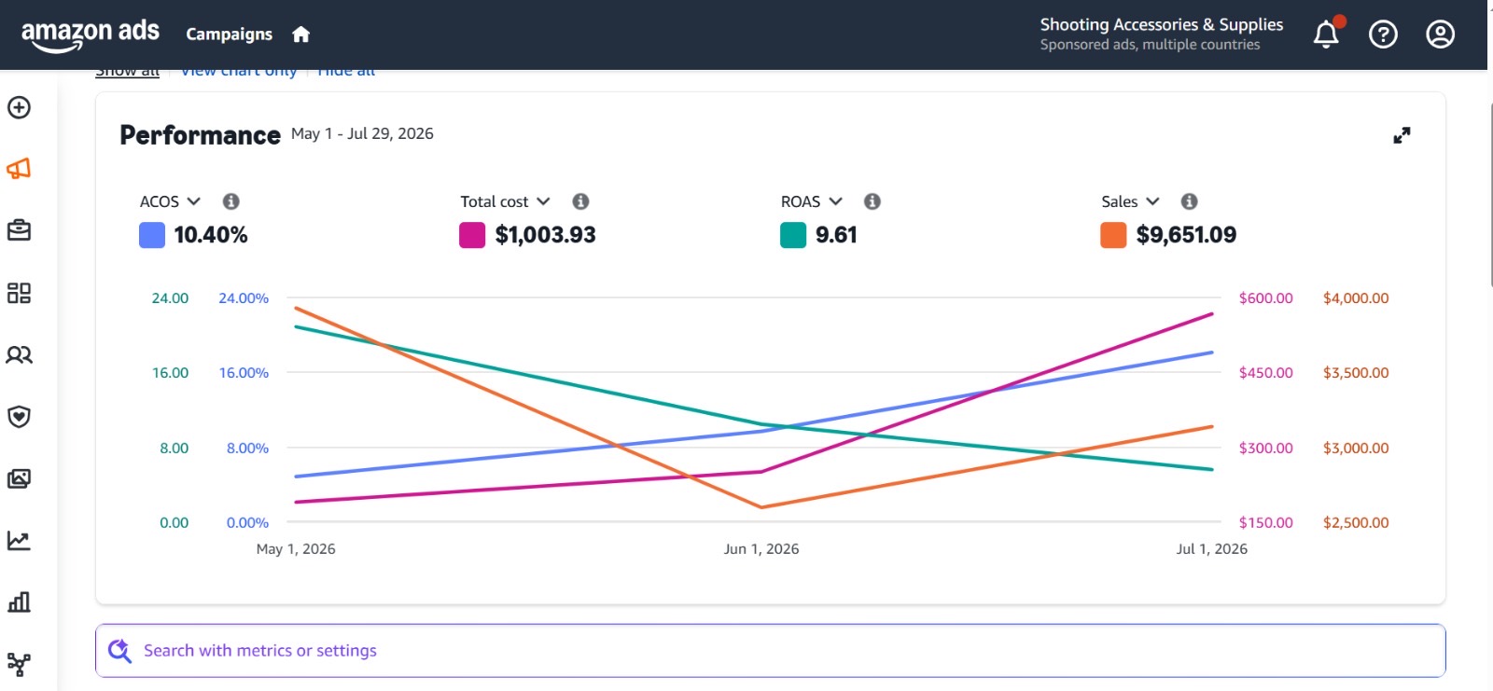This screenshot has height=691, width=1493.
Task: Click the Sponsored ads, multiple countries subtitle
Action: [1150, 45]
